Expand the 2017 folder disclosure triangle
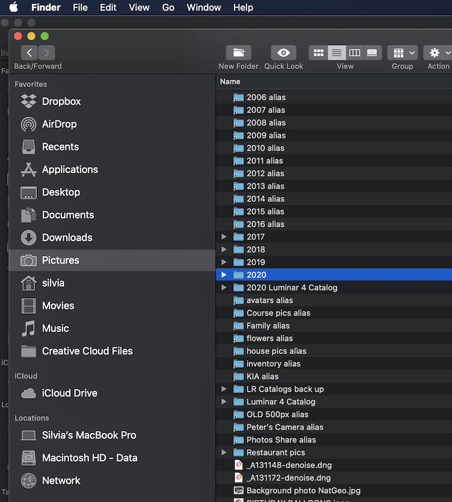The width and height of the screenshot is (452, 502). tap(224, 237)
